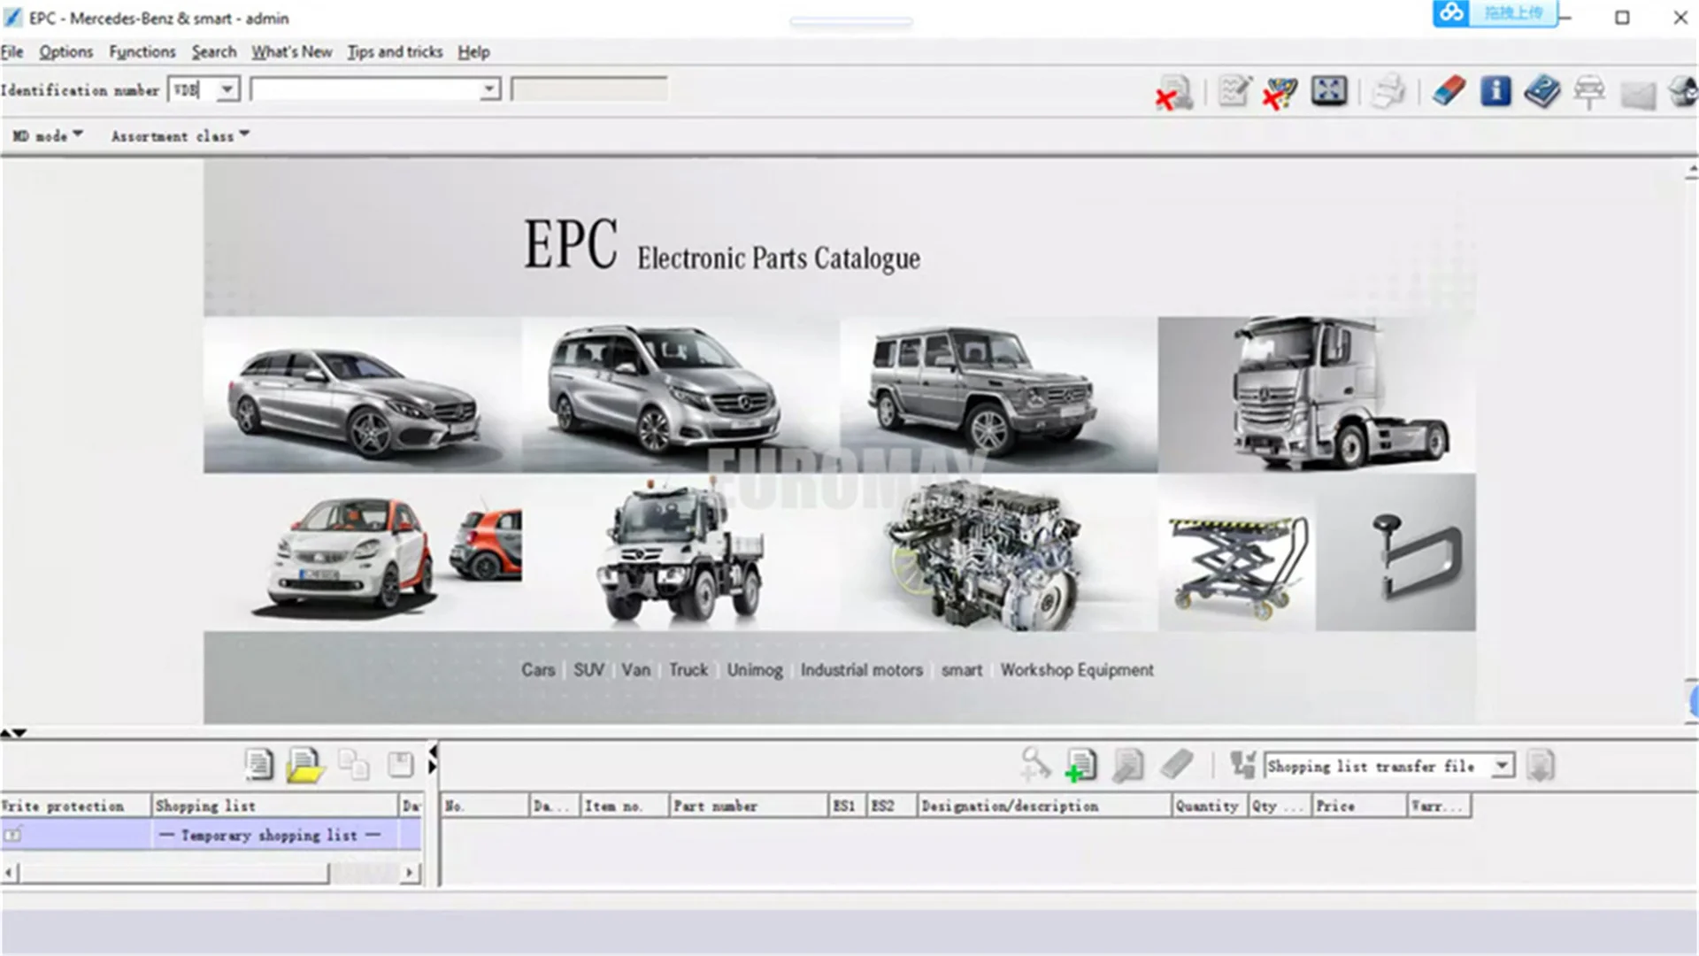Open the Assortment class dropdown
The image size is (1699, 956).
(x=181, y=135)
